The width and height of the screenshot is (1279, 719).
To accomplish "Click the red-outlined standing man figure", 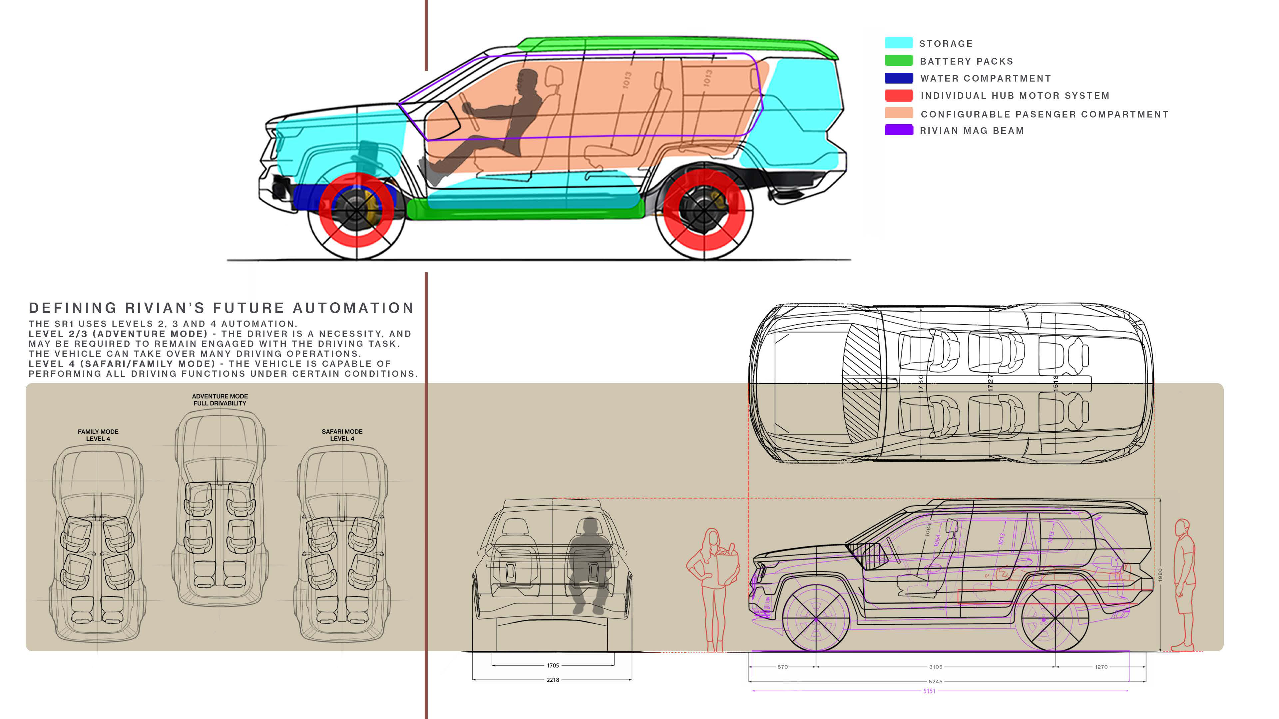I will (1185, 586).
